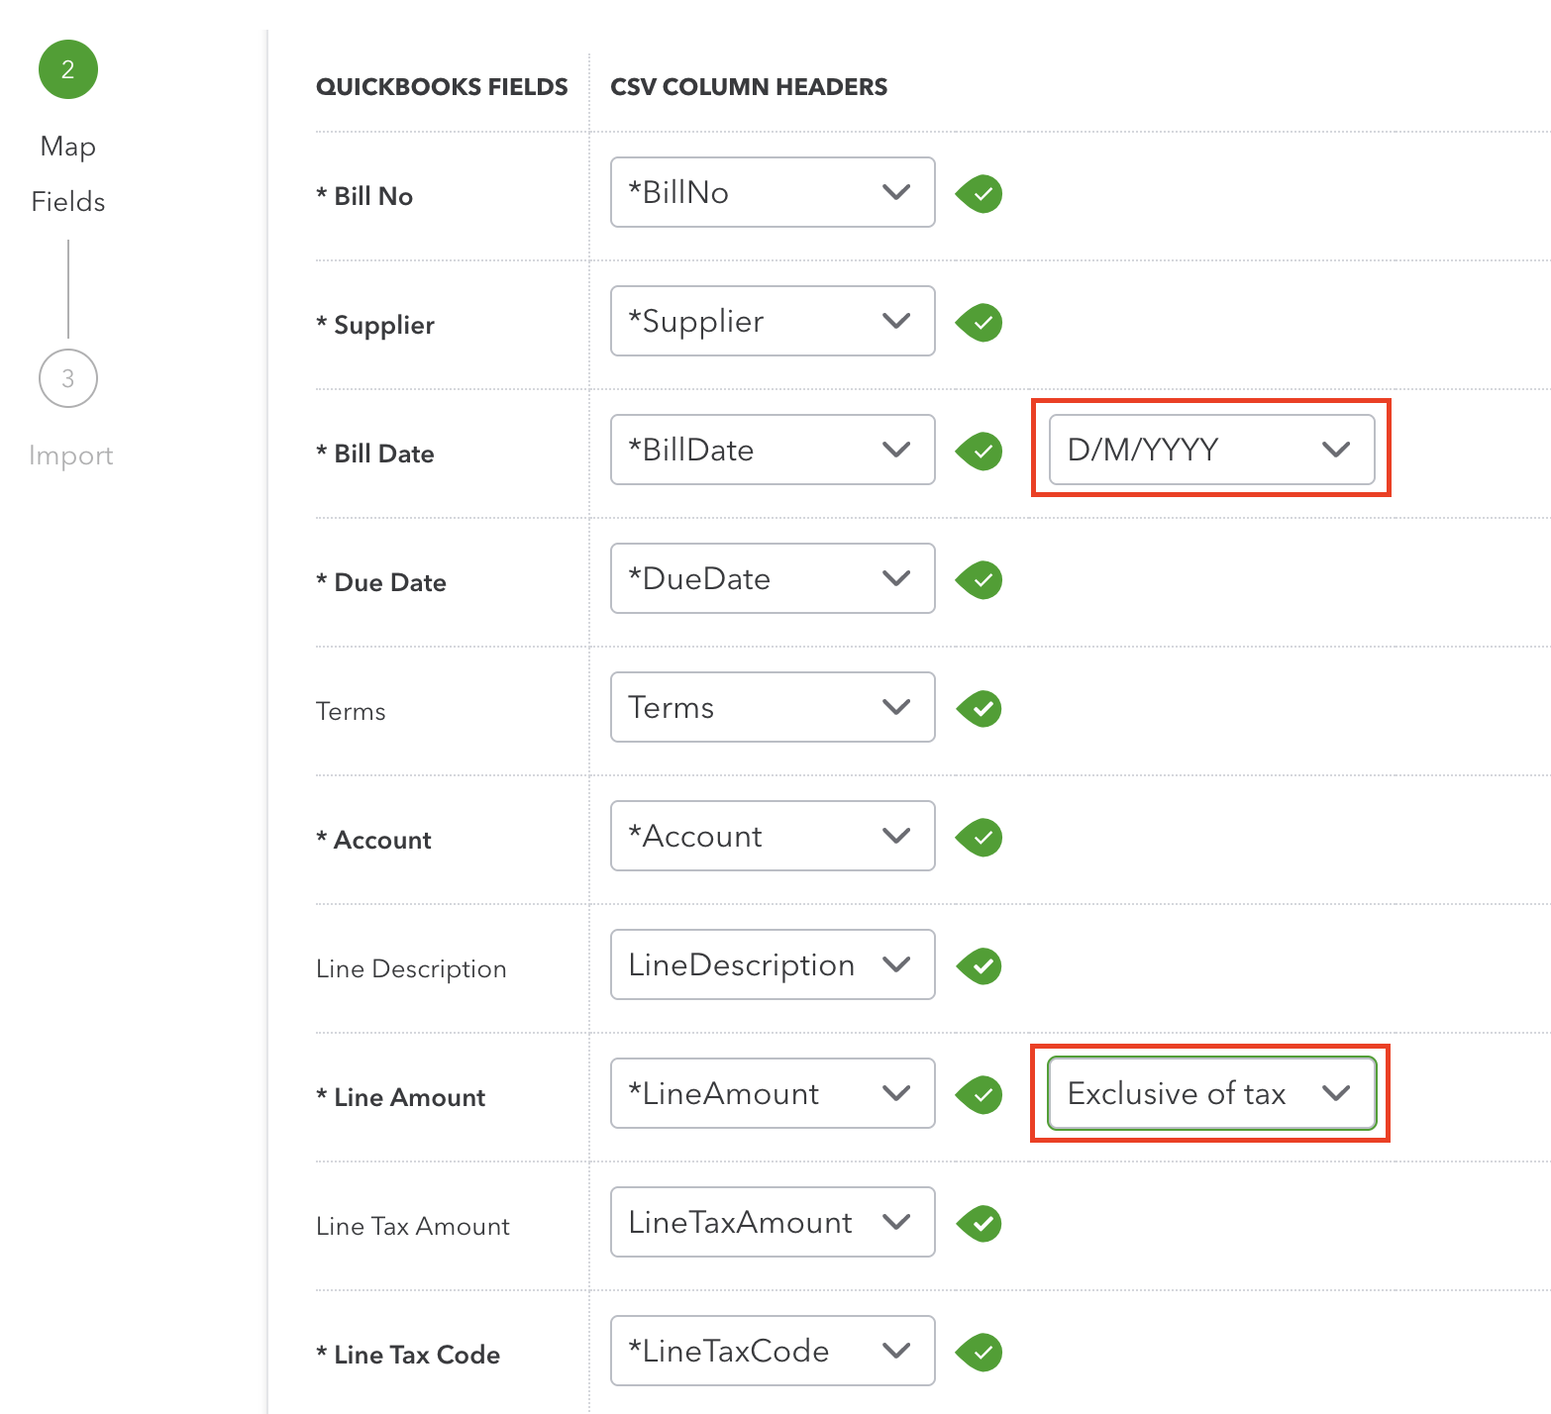Open the *DueDate column mapping dropdown
1551x1414 pixels.
[772, 578]
